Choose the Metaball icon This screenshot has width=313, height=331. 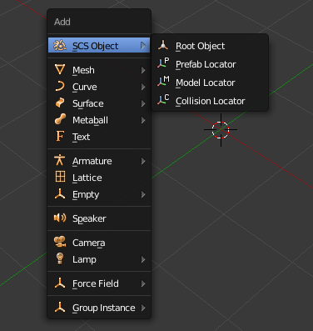point(60,119)
